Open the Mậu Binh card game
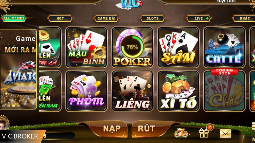 click(86, 47)
